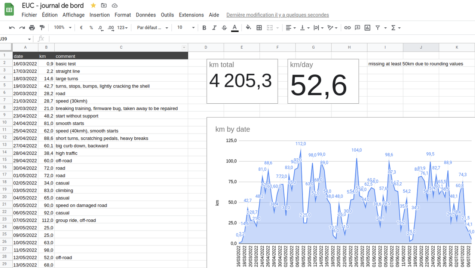The image size is (475, 268).
Task: Open the text color picker
Action: pos(235,28)
